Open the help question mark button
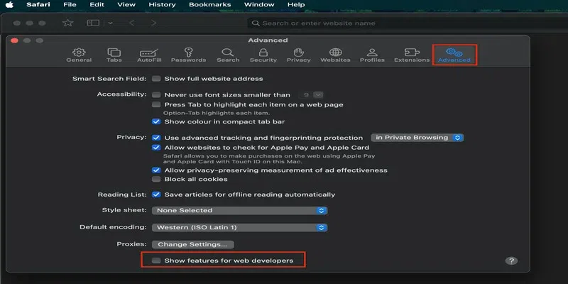The image size is (568, 284). [511, 261]
